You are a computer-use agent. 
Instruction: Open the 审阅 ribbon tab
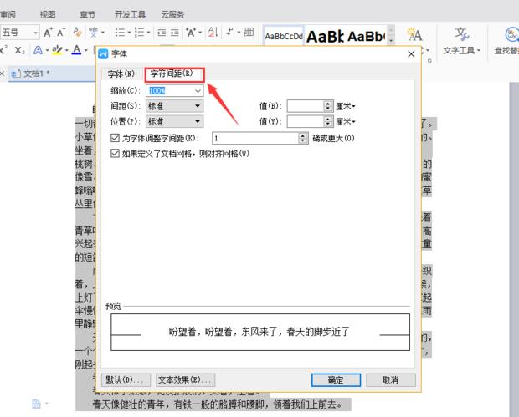click(x=8, y=14)
